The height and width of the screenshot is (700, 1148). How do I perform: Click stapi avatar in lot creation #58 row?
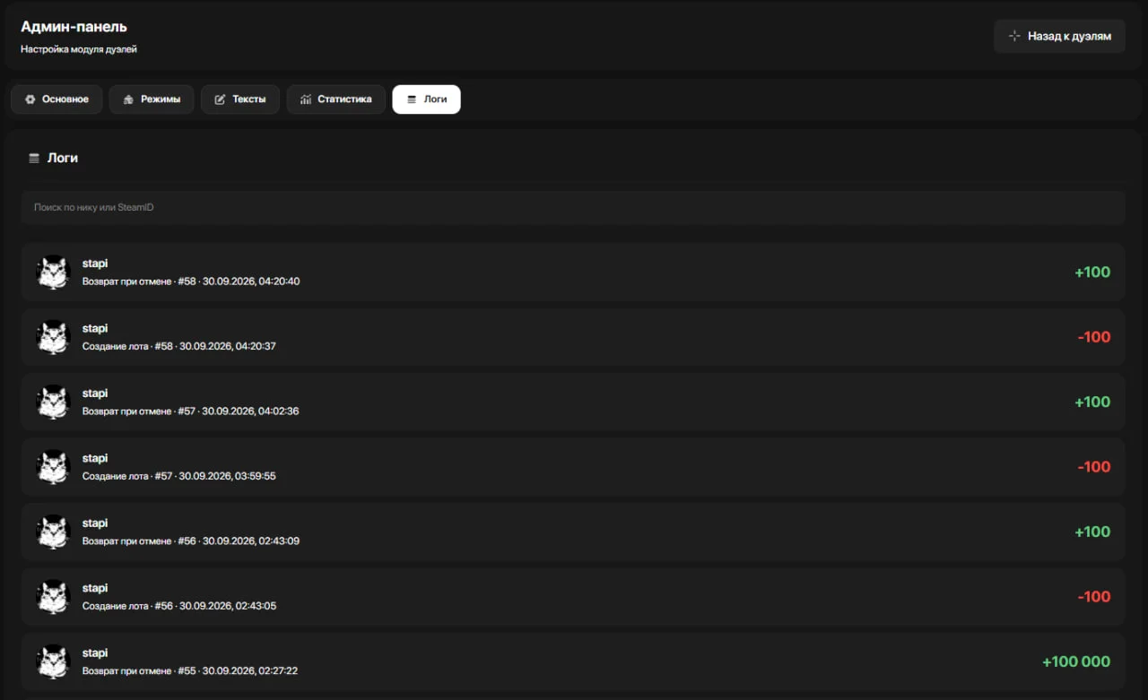[54, 337]
